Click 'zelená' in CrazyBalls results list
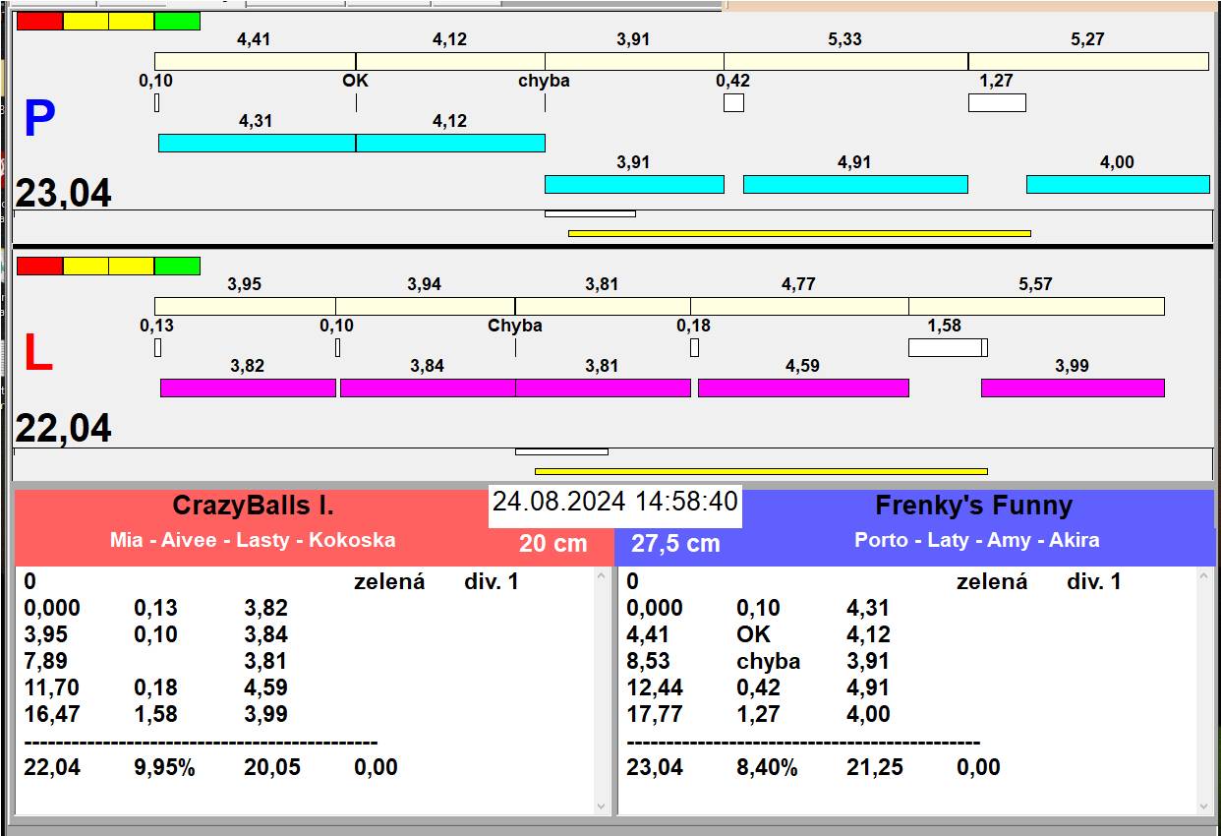The image size is (1221, 836). click(x=389, y=581)
